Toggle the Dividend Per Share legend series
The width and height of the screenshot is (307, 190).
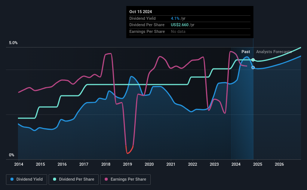pyautogui.click(x=74, y=180)
